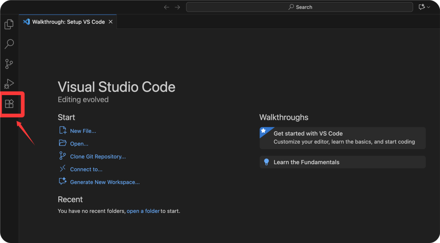
Task: Click the New File icon
Action: 63,130
